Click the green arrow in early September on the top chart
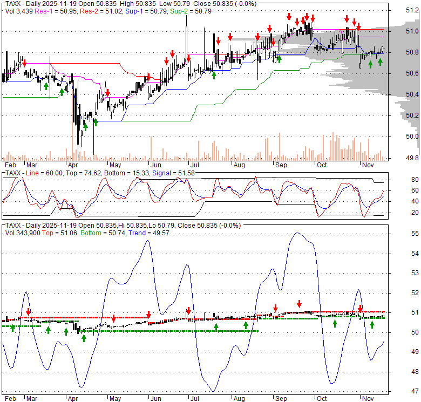The image size is (421, 402). point(279,58)
